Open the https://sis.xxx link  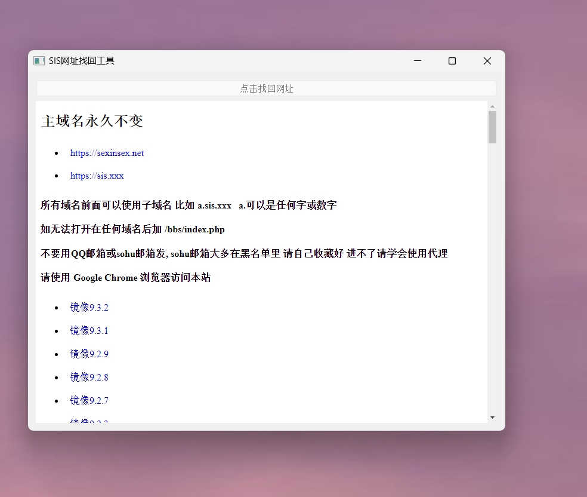pyautogui.click(x=97, y=176)
